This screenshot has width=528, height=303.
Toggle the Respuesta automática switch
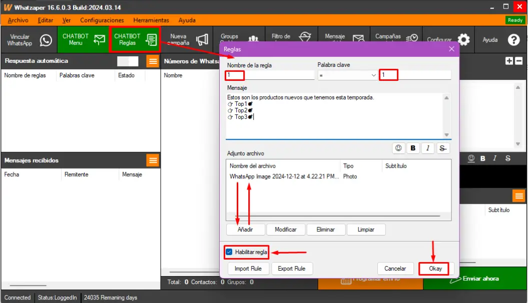(127, 61)
